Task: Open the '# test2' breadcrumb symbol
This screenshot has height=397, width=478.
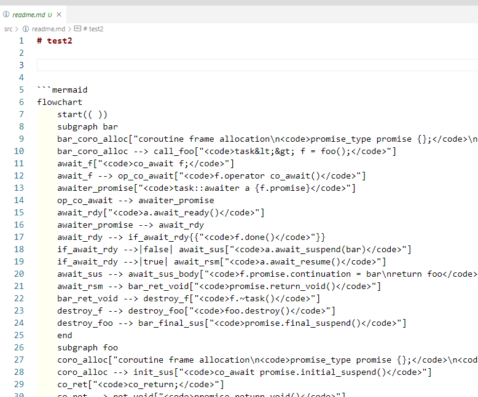Action: point(93,29)
